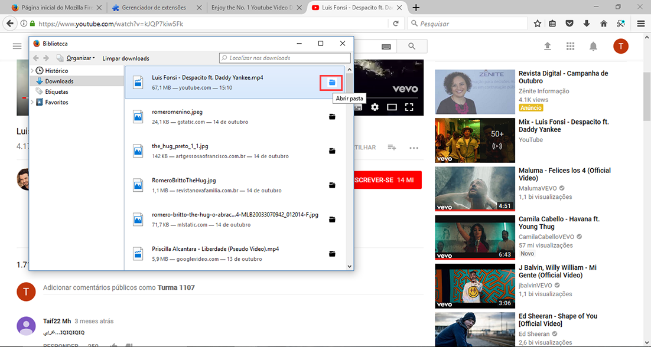The height and width of the screenshot is (347, 651).
Task: Click the add to playlist icon
Action: click(x=392, y=148)
